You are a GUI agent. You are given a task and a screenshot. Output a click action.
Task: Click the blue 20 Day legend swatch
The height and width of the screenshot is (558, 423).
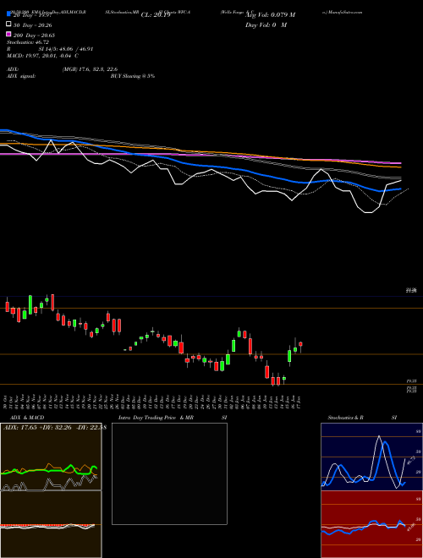pyautogui.click(x=8, y=14)
